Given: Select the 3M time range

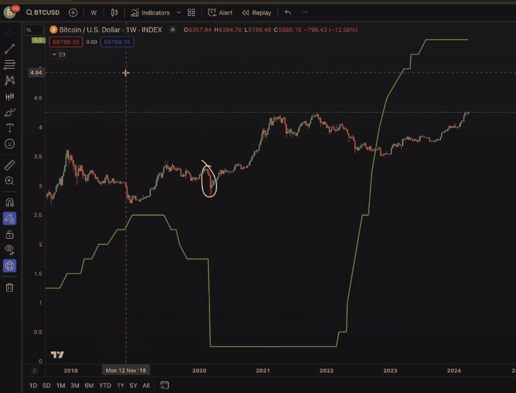Looking at the screenshot, I should [x=75, y=385].
